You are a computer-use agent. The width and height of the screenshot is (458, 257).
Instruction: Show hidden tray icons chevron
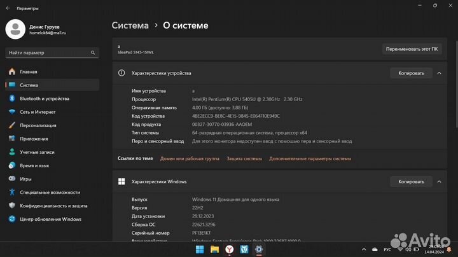coord(364,249)
